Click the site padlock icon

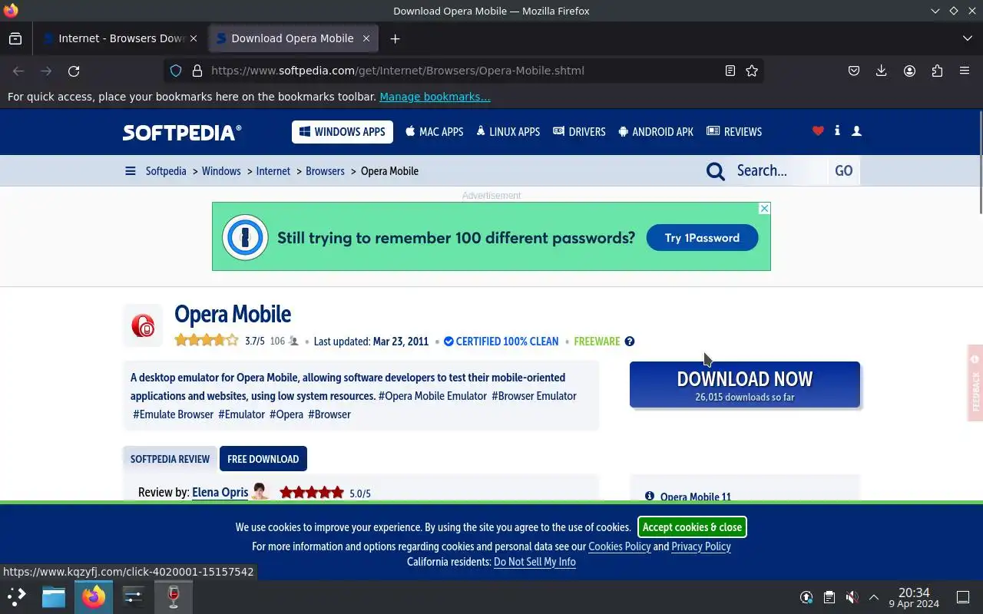point(197,71)
